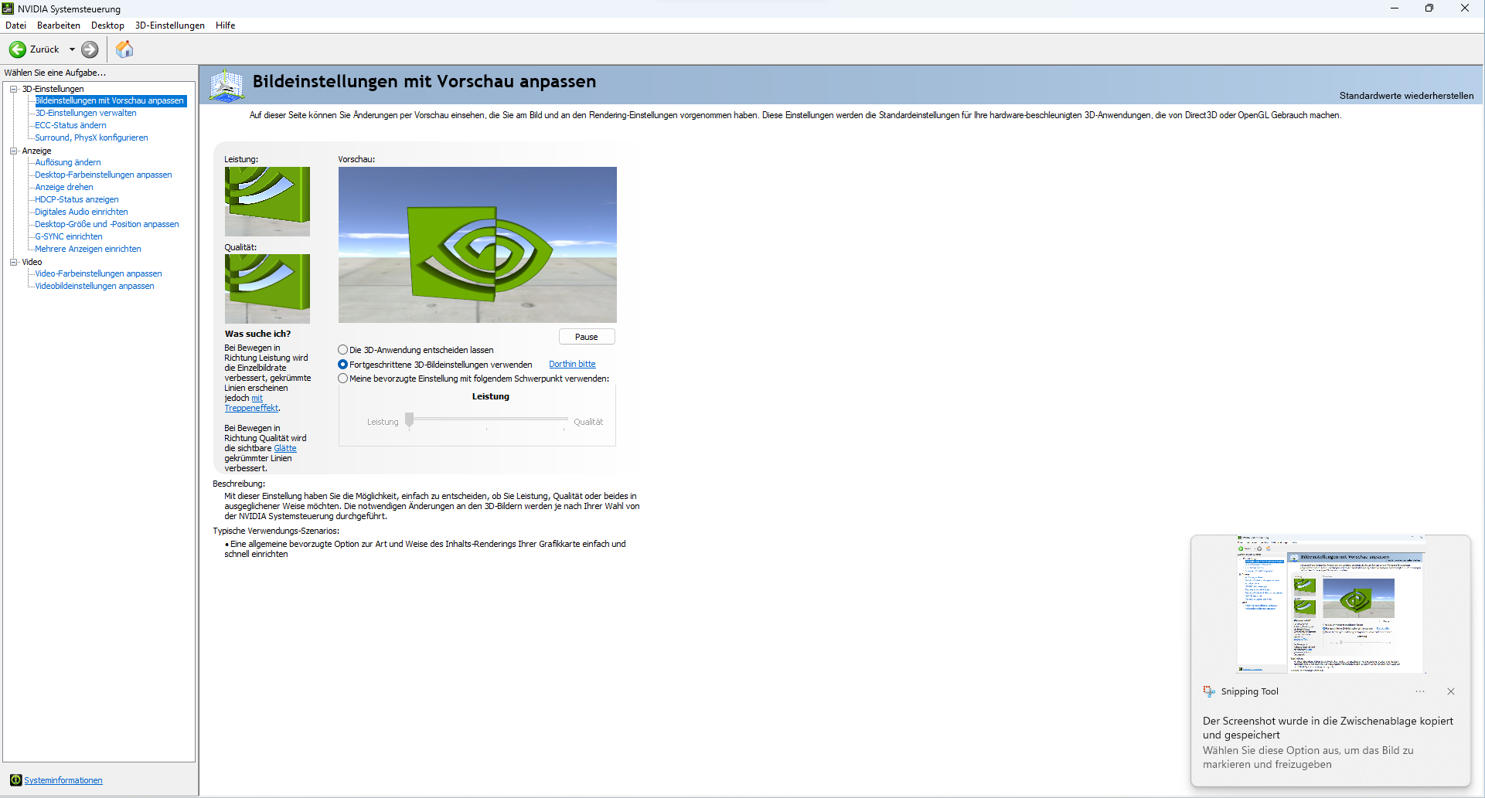
Task: Click the Leistung-Qualität slider handle
Action: 410,419
